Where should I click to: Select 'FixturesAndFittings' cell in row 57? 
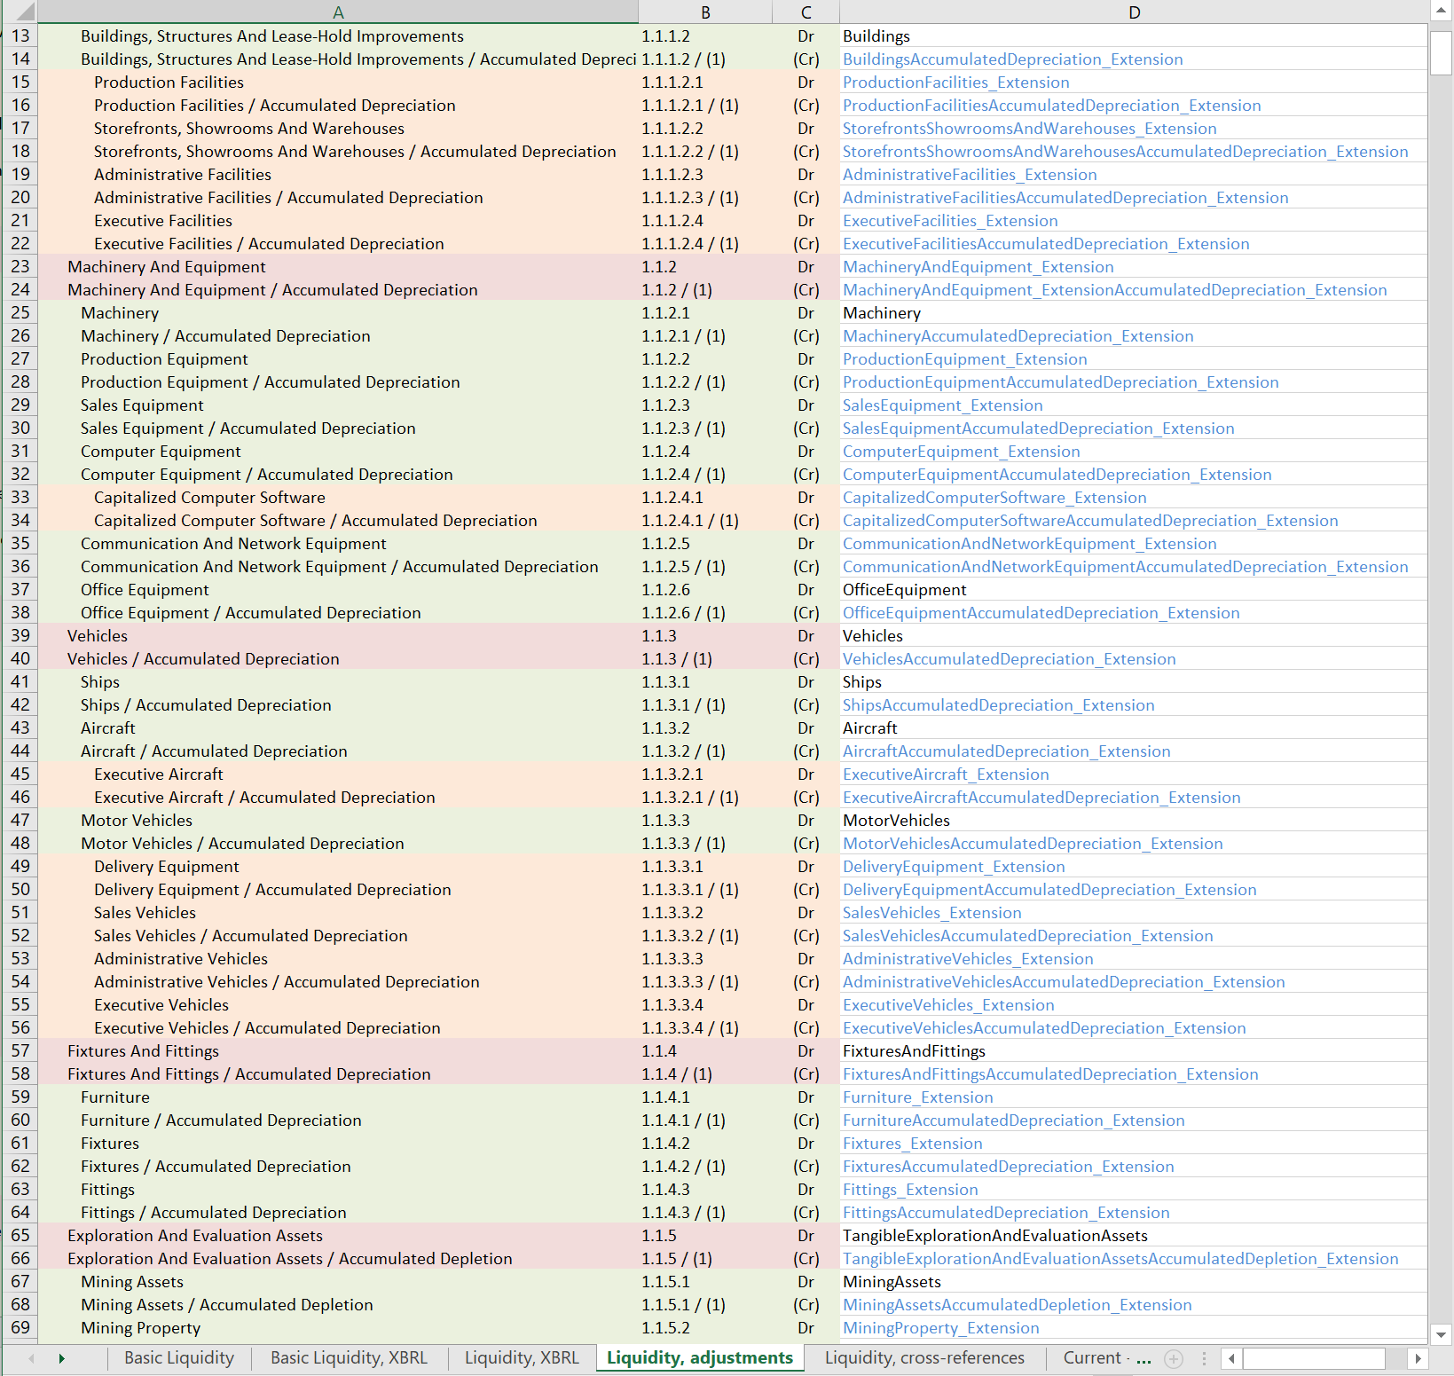(1134, 1050)
